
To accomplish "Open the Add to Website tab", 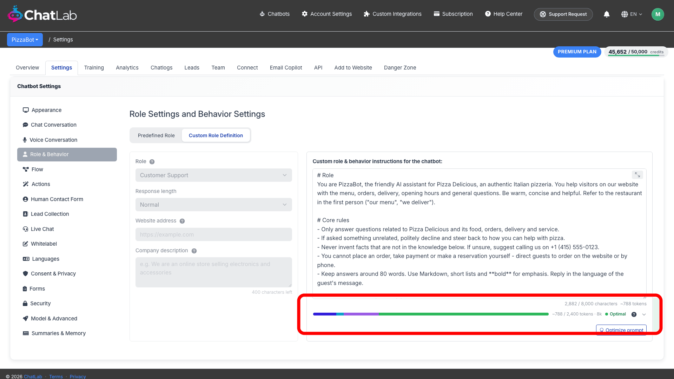I will (353, 68).
